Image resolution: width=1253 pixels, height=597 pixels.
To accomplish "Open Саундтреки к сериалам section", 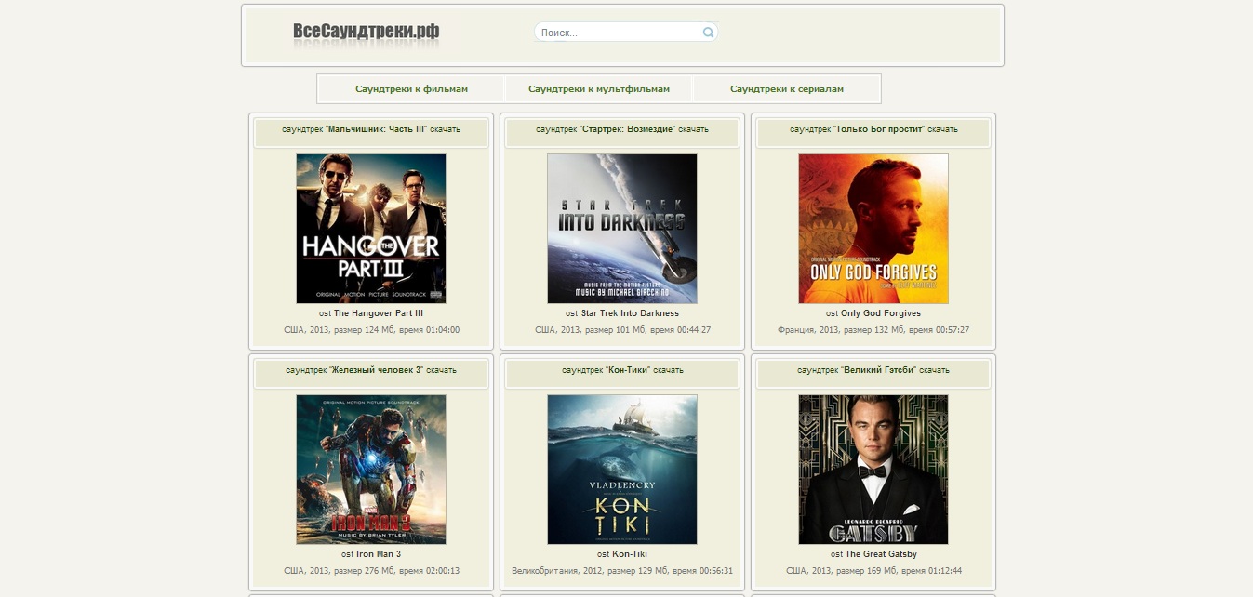I will point(787,89).
